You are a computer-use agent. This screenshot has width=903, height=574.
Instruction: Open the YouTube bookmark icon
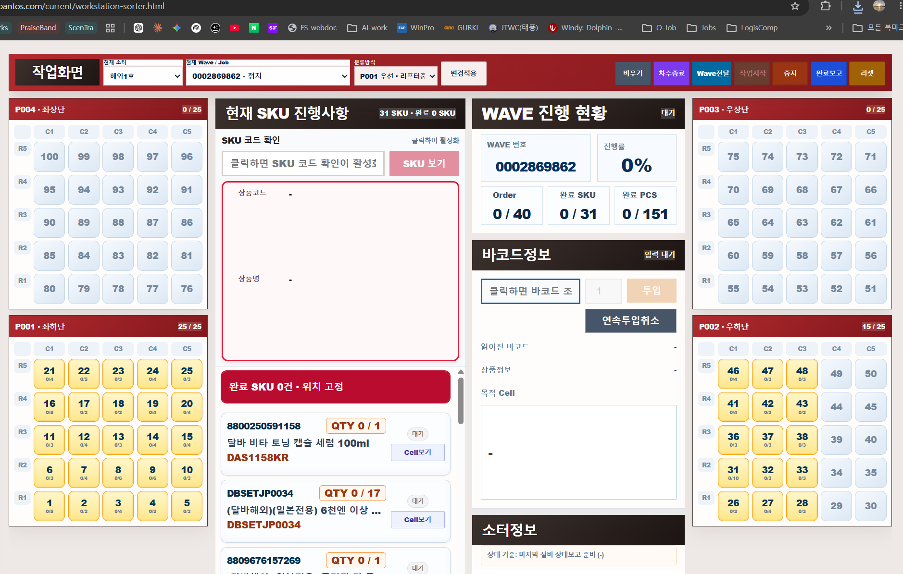point(235,28)
